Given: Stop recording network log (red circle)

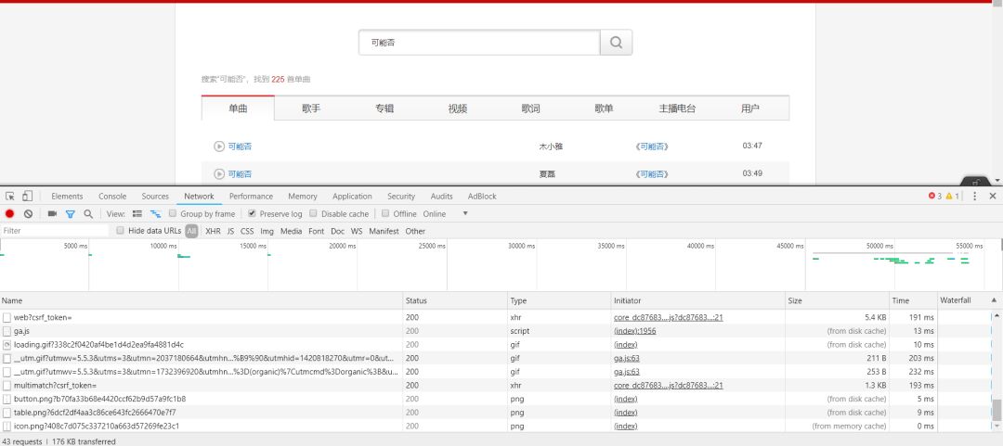Looking at the screenshot, I should click(x=10, y=214).
